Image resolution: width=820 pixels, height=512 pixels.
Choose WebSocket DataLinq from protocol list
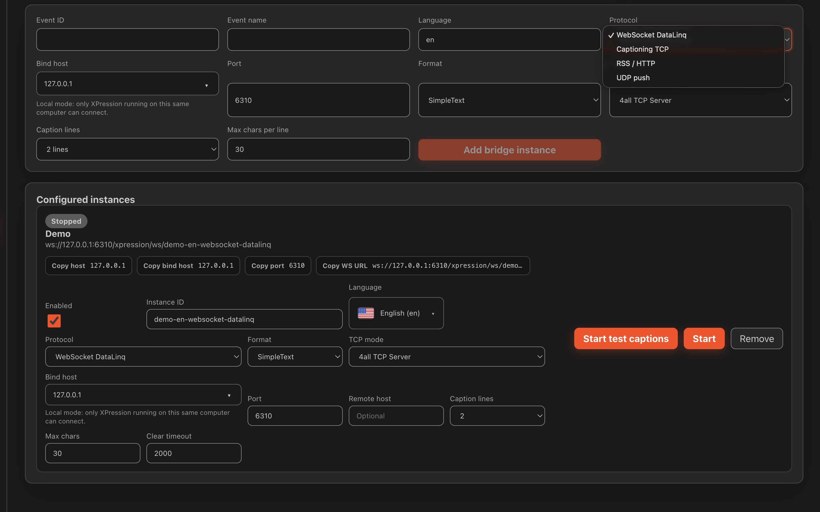[693, 35]
